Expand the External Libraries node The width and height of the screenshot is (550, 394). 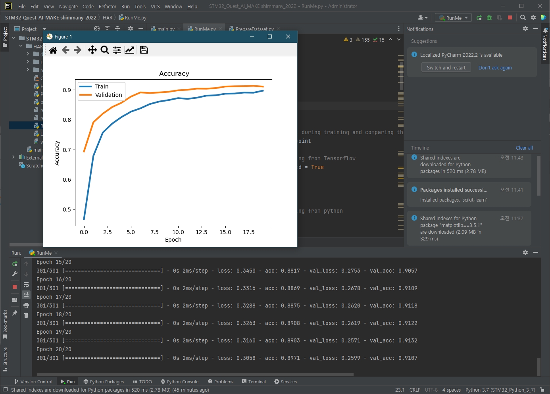pyautogui.click(x=14, y=157)
